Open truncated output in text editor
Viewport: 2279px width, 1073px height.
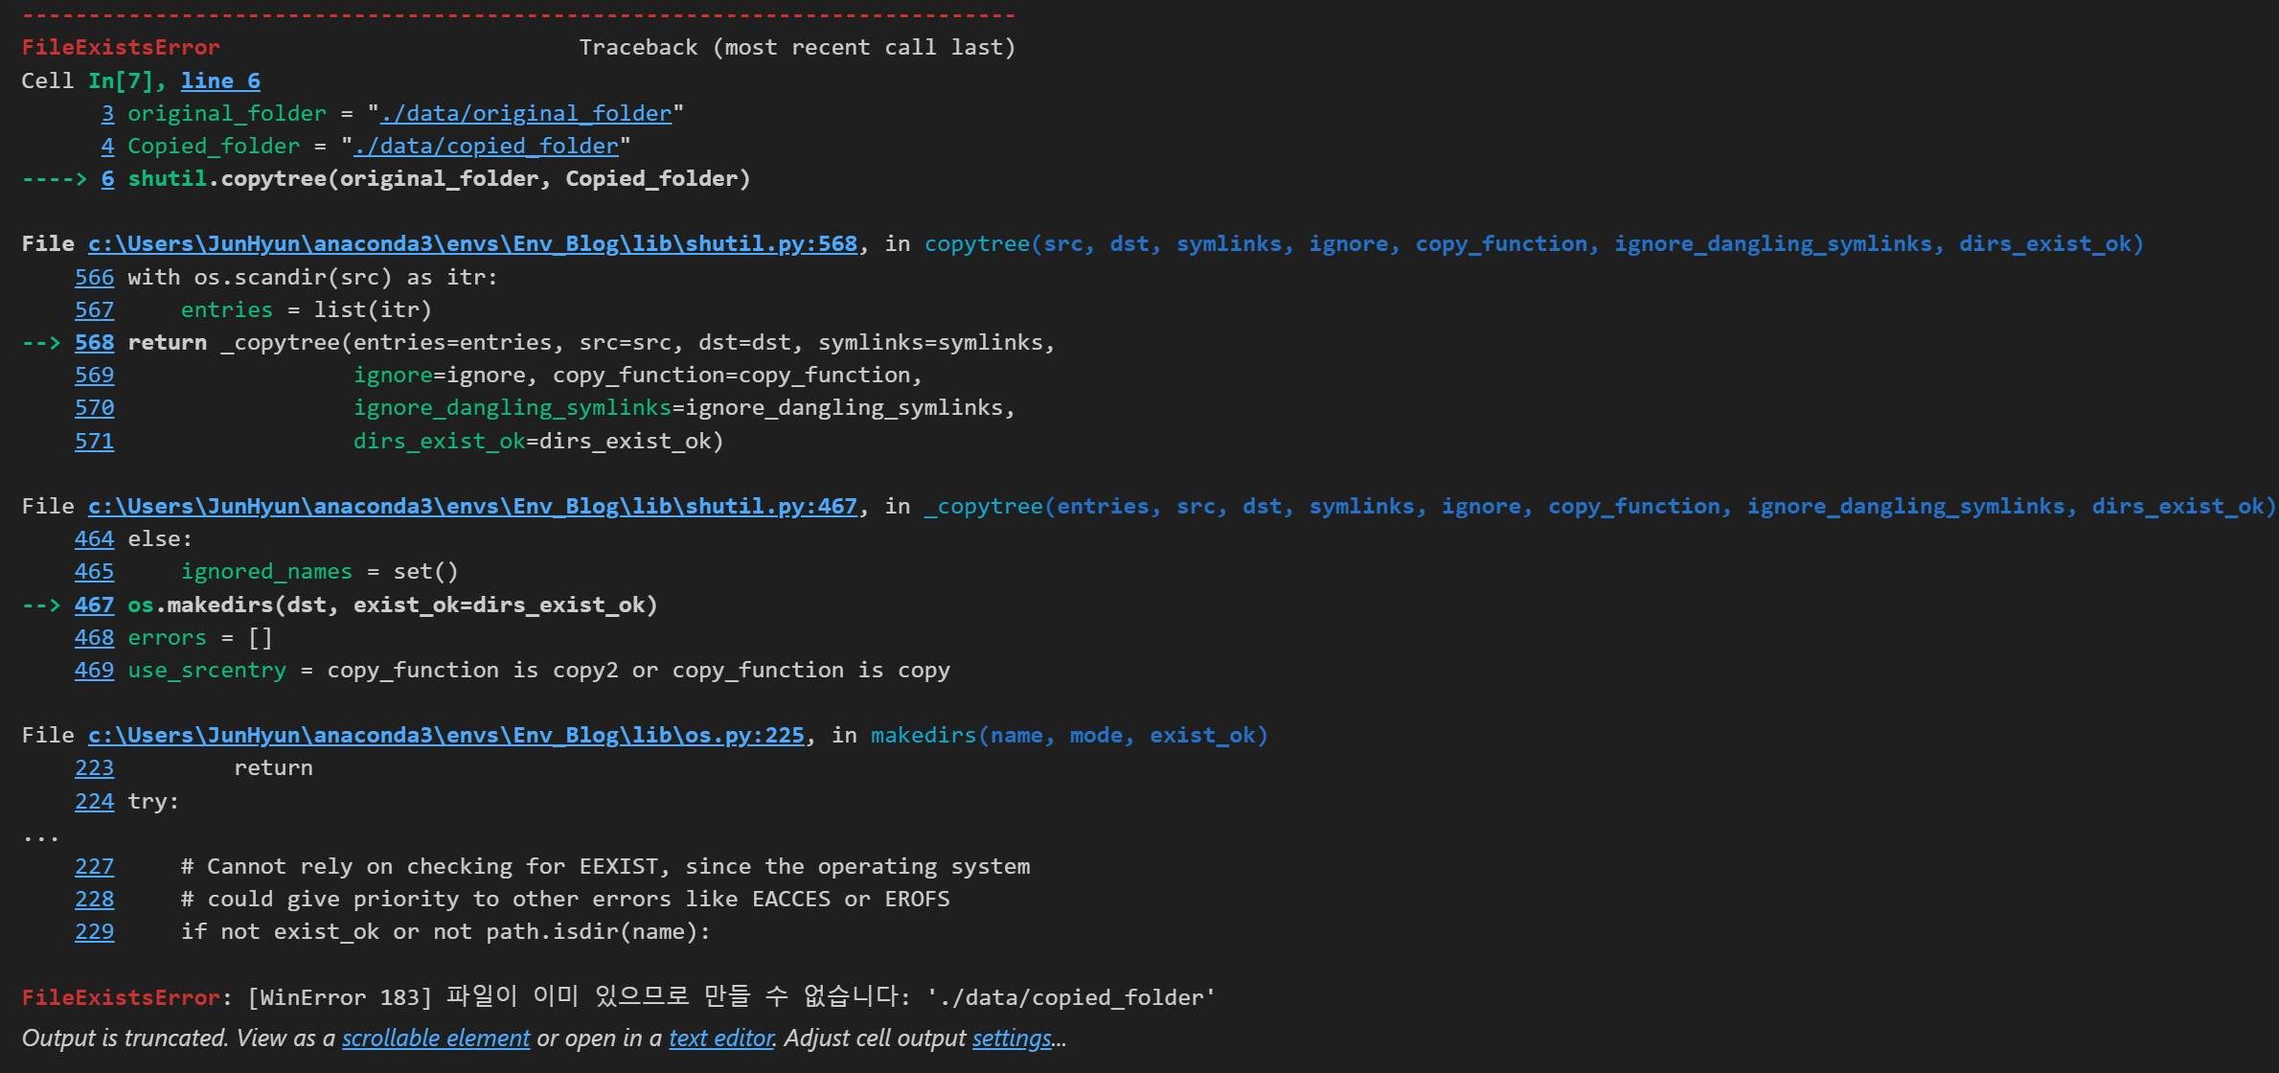[721, 1038]
